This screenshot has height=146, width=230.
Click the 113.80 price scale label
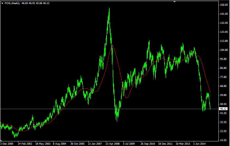[224, 41]
